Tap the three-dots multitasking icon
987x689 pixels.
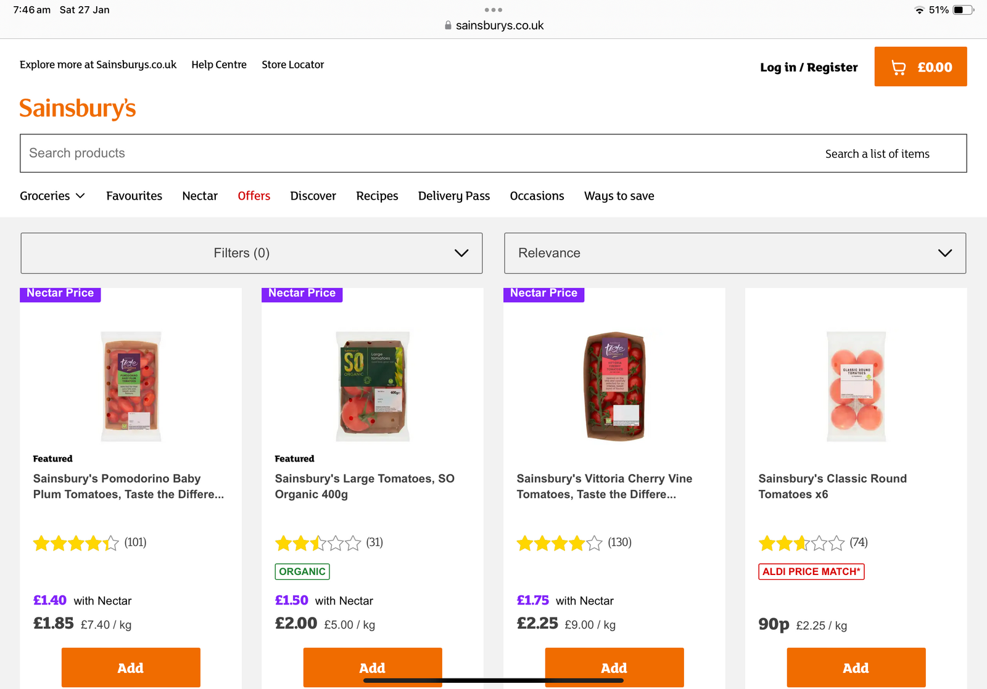coord(493,10)
